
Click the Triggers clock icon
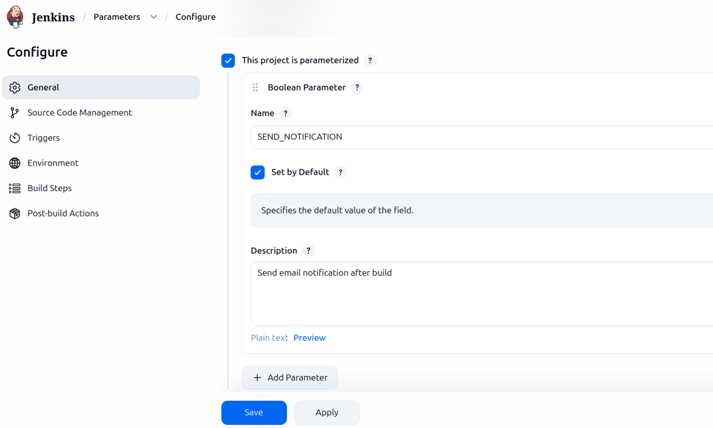click(15, 138)
